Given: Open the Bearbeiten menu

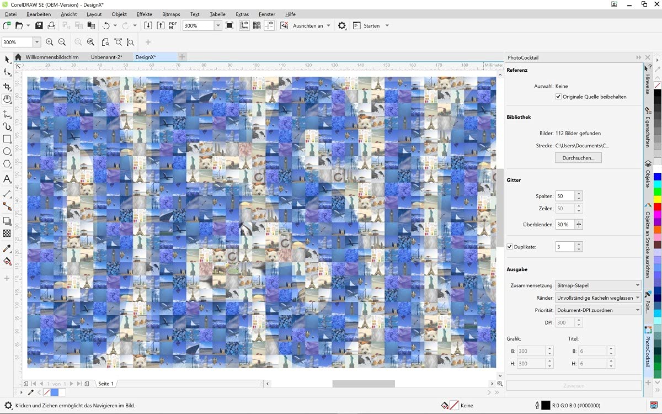Looking at the screenshot, I should click(39, 14).
